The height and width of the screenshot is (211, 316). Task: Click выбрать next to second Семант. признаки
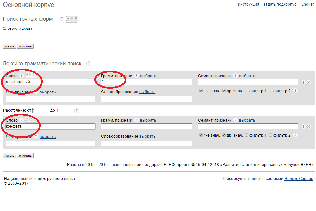[x=247, y=120]
